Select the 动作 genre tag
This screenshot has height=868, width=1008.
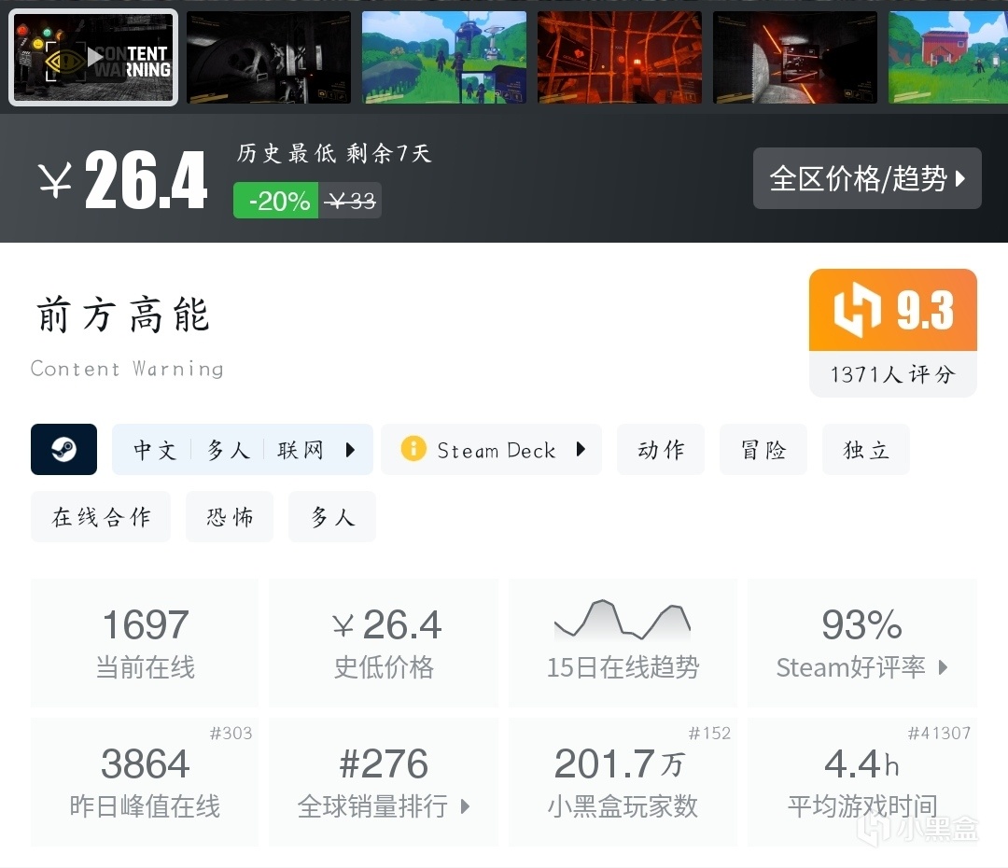[661, 450]
